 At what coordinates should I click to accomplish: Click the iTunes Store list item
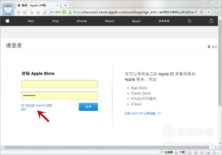pyautogui.click(x=141, y=93)
